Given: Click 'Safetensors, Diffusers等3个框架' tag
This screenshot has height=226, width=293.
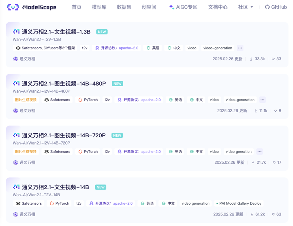Looking at the screenshot, I should [45, 48].
